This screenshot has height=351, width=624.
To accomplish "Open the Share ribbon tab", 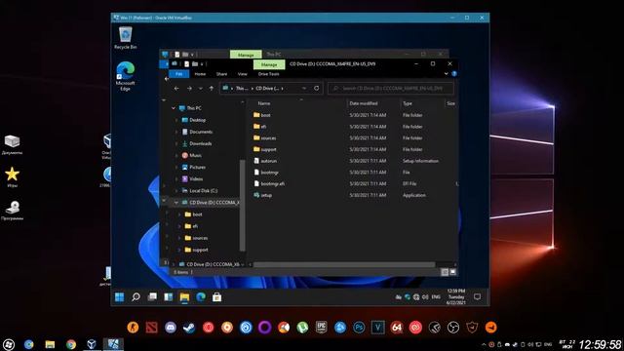I will (221, 74).
